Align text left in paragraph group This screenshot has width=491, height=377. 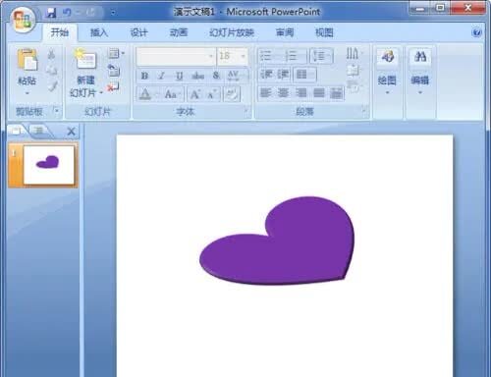click(x=265, y=93)
